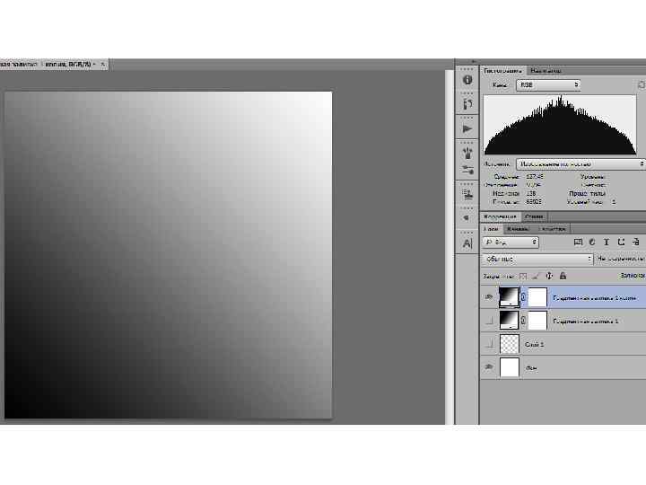The image size is (646, 485).
Task: Lock transparent pixels icon
Action: [x=523, y=276]
